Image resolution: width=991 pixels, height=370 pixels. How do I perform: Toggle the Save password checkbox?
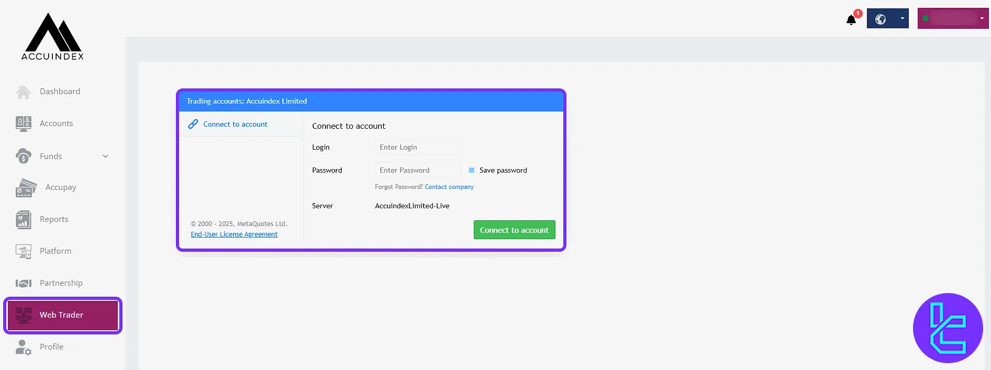coord(472,170)
